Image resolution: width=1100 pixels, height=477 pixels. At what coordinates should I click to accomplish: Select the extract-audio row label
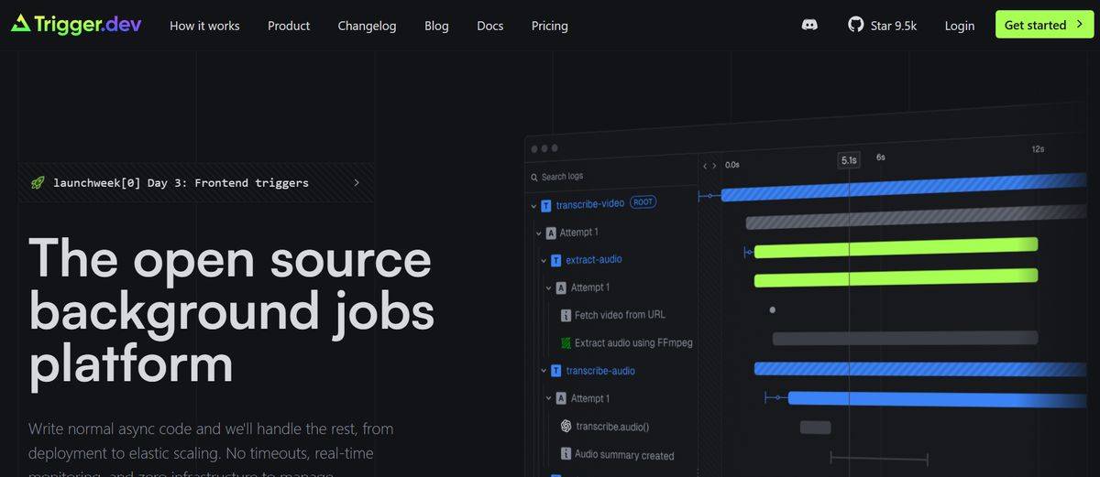pos(594,260)
